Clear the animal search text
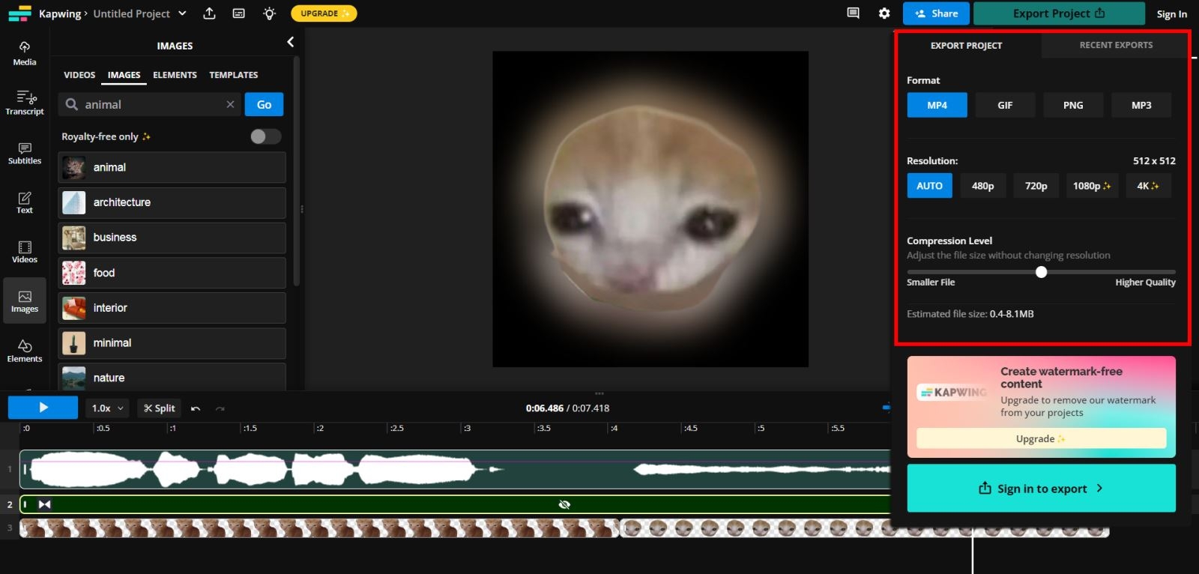 (230, 104)
